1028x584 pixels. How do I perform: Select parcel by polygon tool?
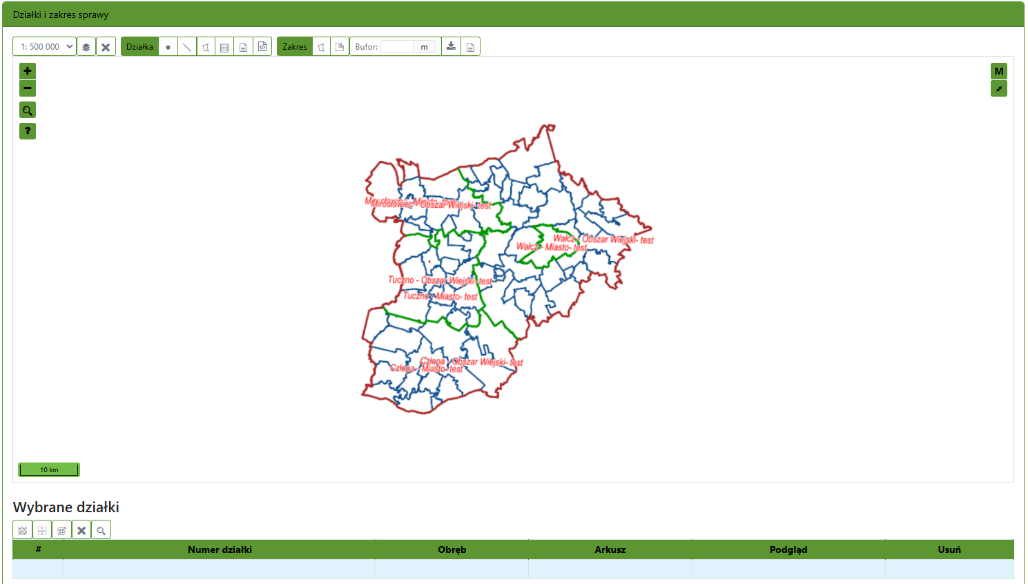(206, 47)
